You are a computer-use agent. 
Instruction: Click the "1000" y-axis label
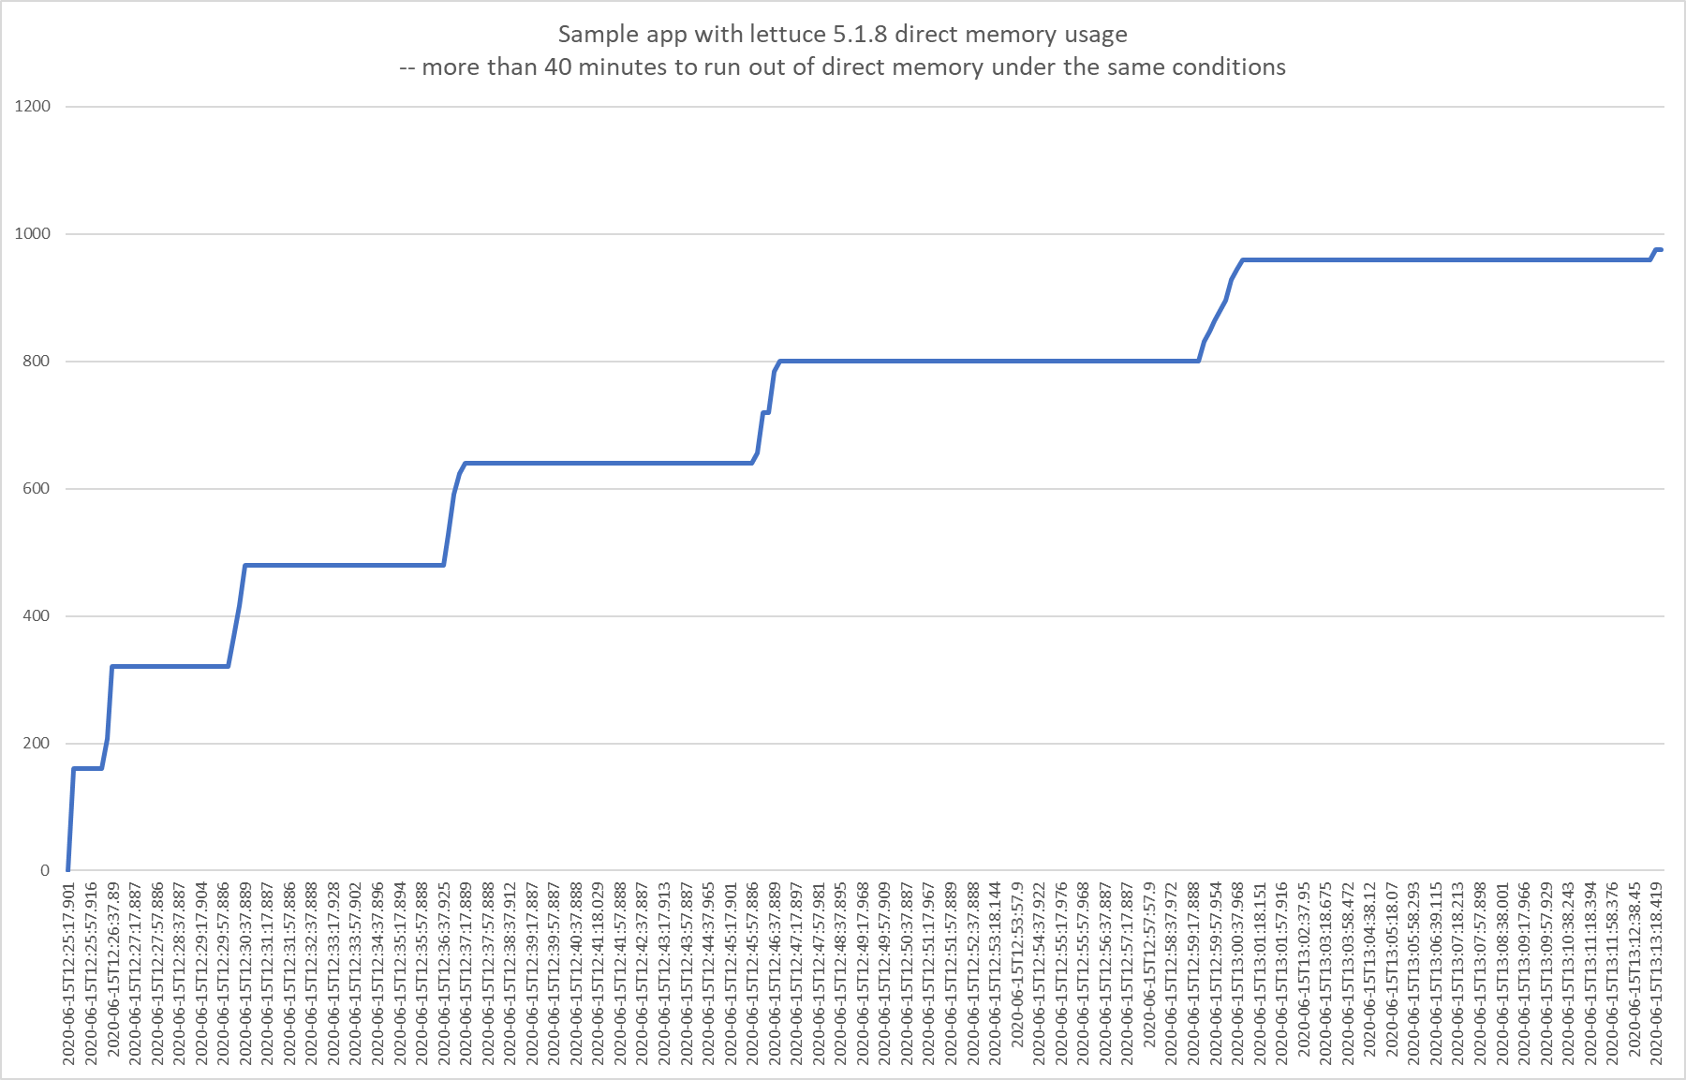[33, 234]
